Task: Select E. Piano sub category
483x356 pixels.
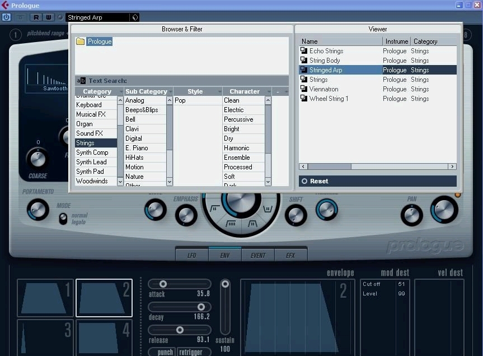Action: coord(145,148)
